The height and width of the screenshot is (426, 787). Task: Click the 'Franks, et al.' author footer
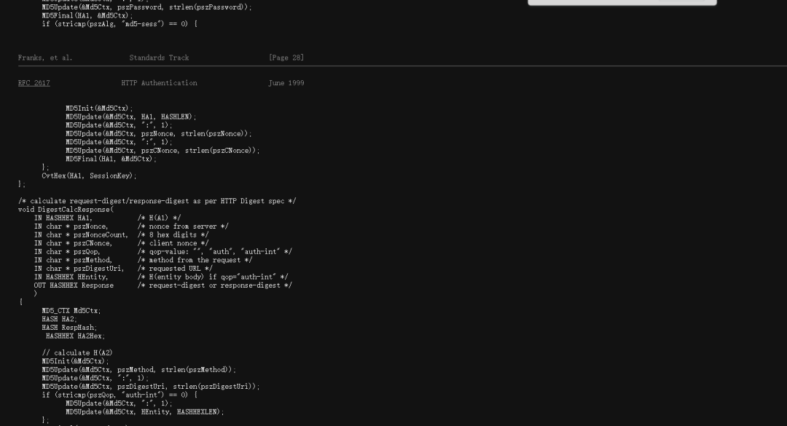pos(45,58)
